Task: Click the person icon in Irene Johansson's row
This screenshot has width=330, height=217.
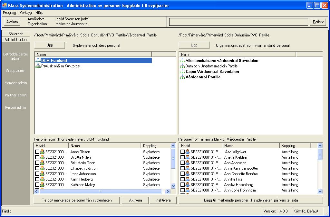Action: tap(42, 174)
